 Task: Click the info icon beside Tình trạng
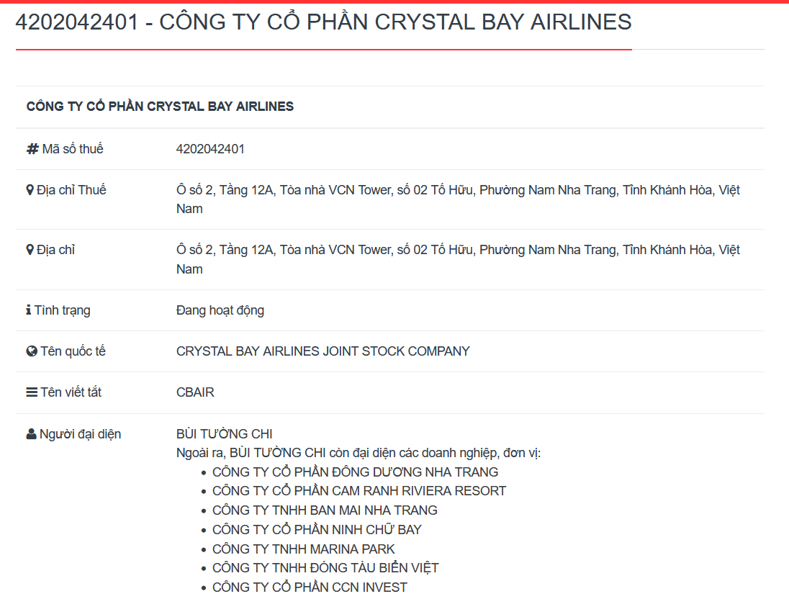tap(28, 310)
